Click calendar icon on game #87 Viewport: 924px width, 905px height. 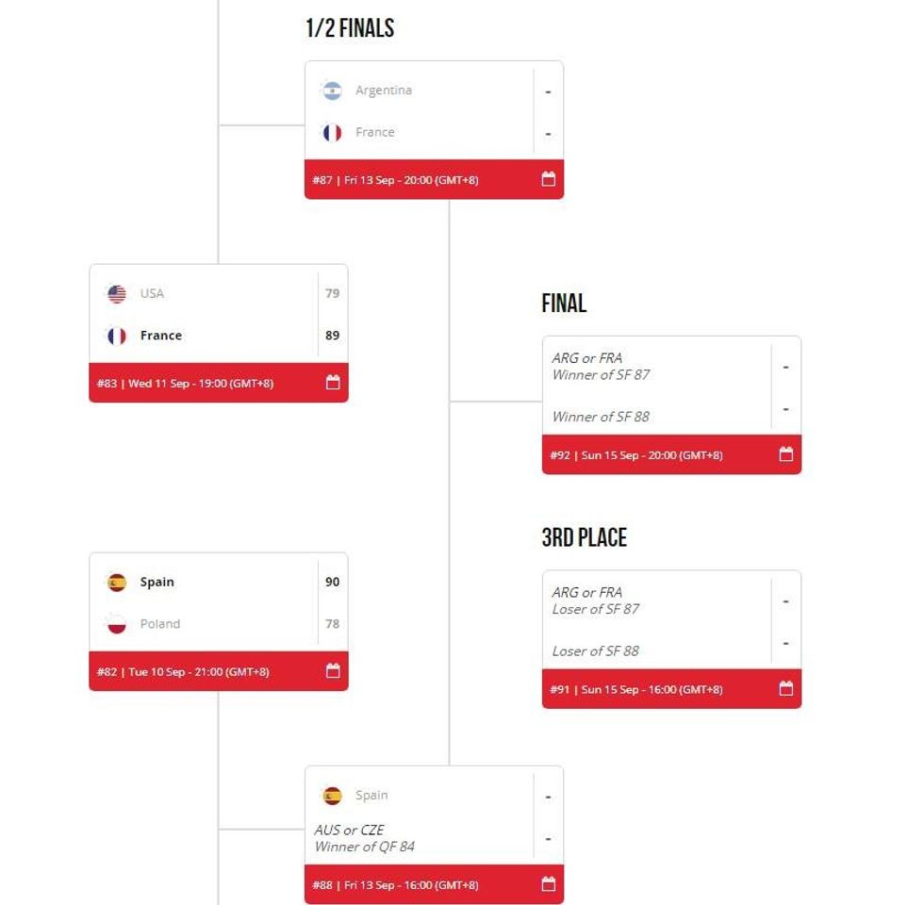point(548,179)
